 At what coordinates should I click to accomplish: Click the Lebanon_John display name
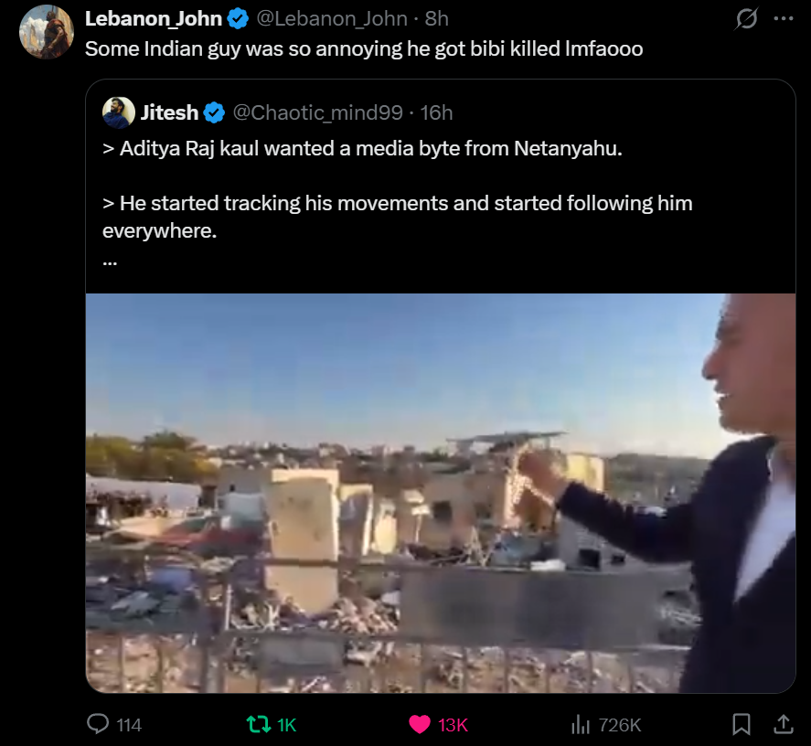153,18
